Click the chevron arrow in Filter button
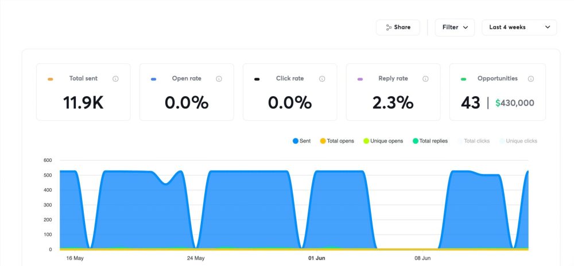 coord(466,27)
